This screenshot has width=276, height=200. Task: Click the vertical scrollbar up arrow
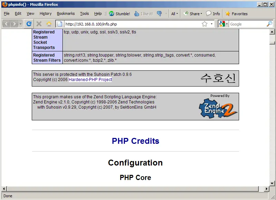point(272,32)
